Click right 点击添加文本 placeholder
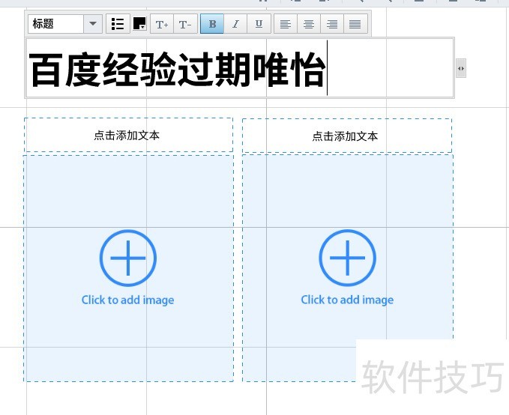Image resolution: width=509 pixels, height=415 pixels. click(346, 136)
